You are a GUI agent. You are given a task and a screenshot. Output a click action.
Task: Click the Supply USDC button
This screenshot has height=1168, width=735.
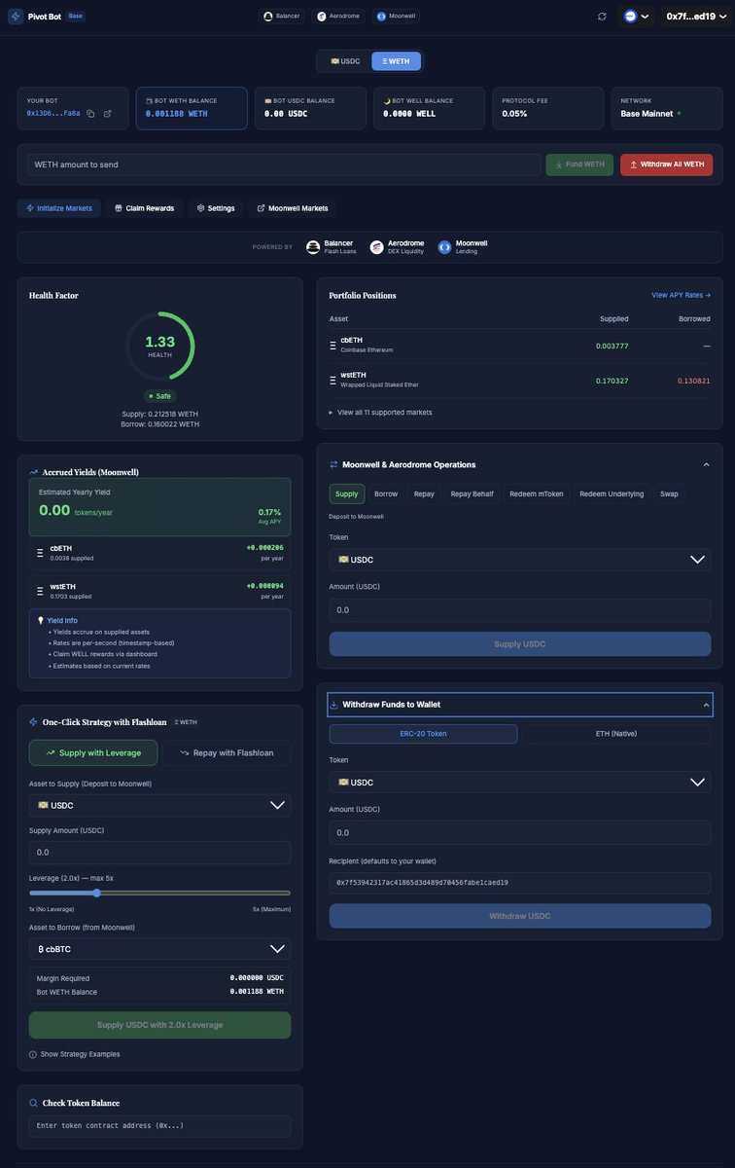point(520,644)
